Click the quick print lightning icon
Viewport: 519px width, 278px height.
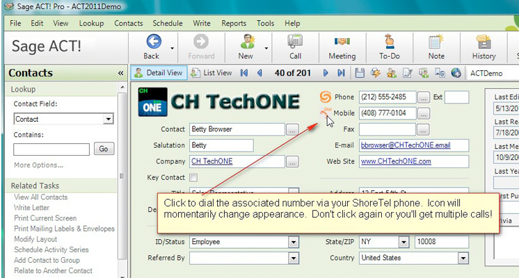[x=376, y=73]
